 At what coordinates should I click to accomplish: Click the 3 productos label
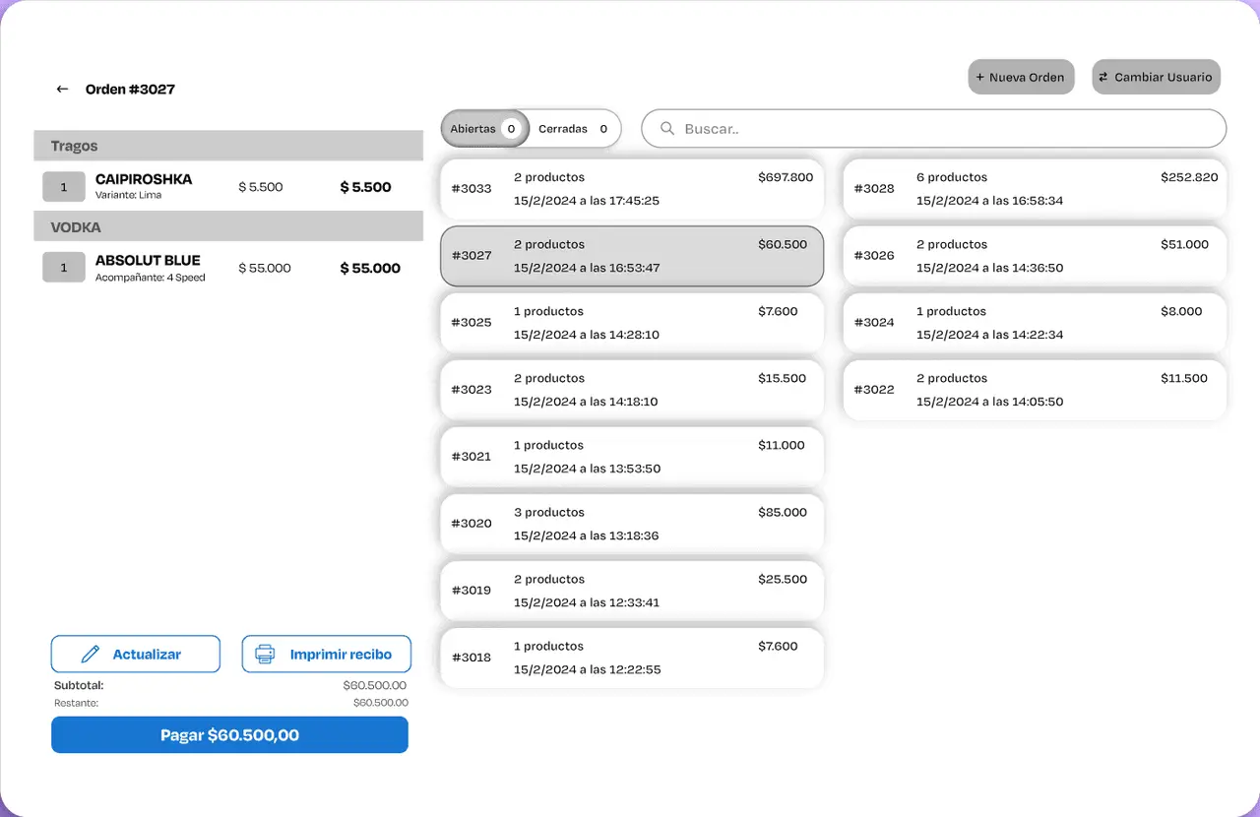point(549,512)
